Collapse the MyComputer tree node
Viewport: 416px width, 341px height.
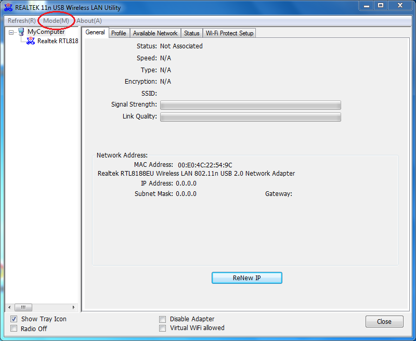point(11,32)
